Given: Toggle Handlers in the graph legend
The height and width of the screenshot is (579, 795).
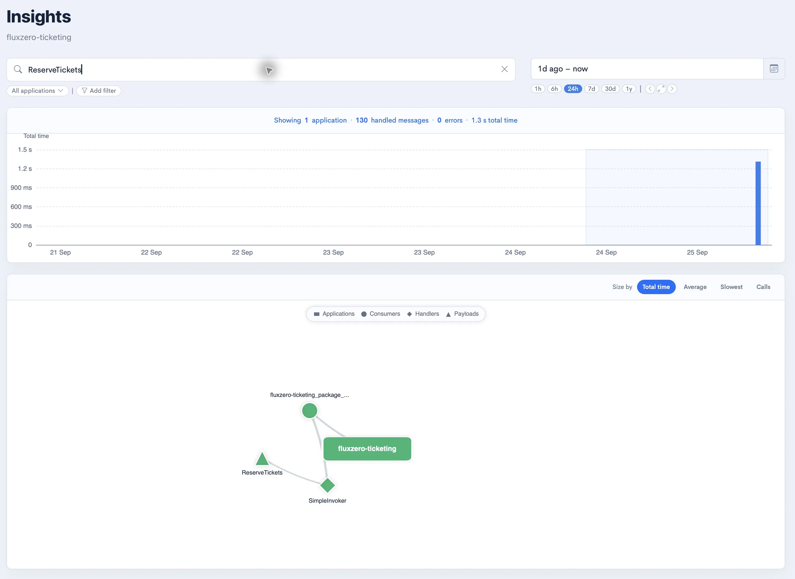Looking at the screenshot, I should [423, 314].
